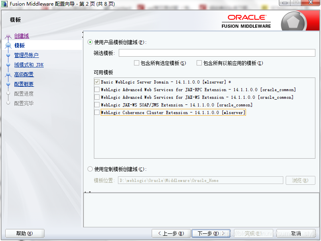321x241 pixels.
Task: Select Basic WebLogic Server Domain row text
Action: coord(166,82)
